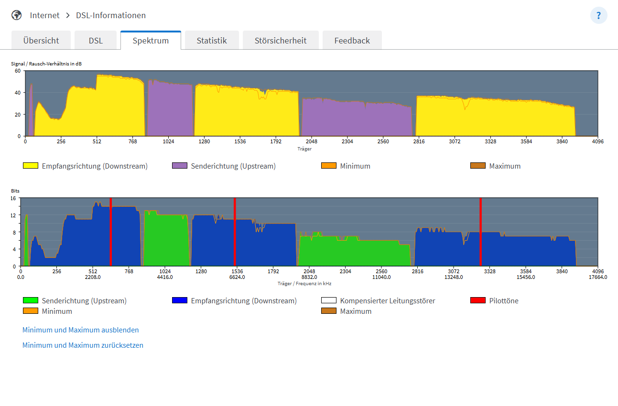Click the globe Internet icon

[17, 15]
